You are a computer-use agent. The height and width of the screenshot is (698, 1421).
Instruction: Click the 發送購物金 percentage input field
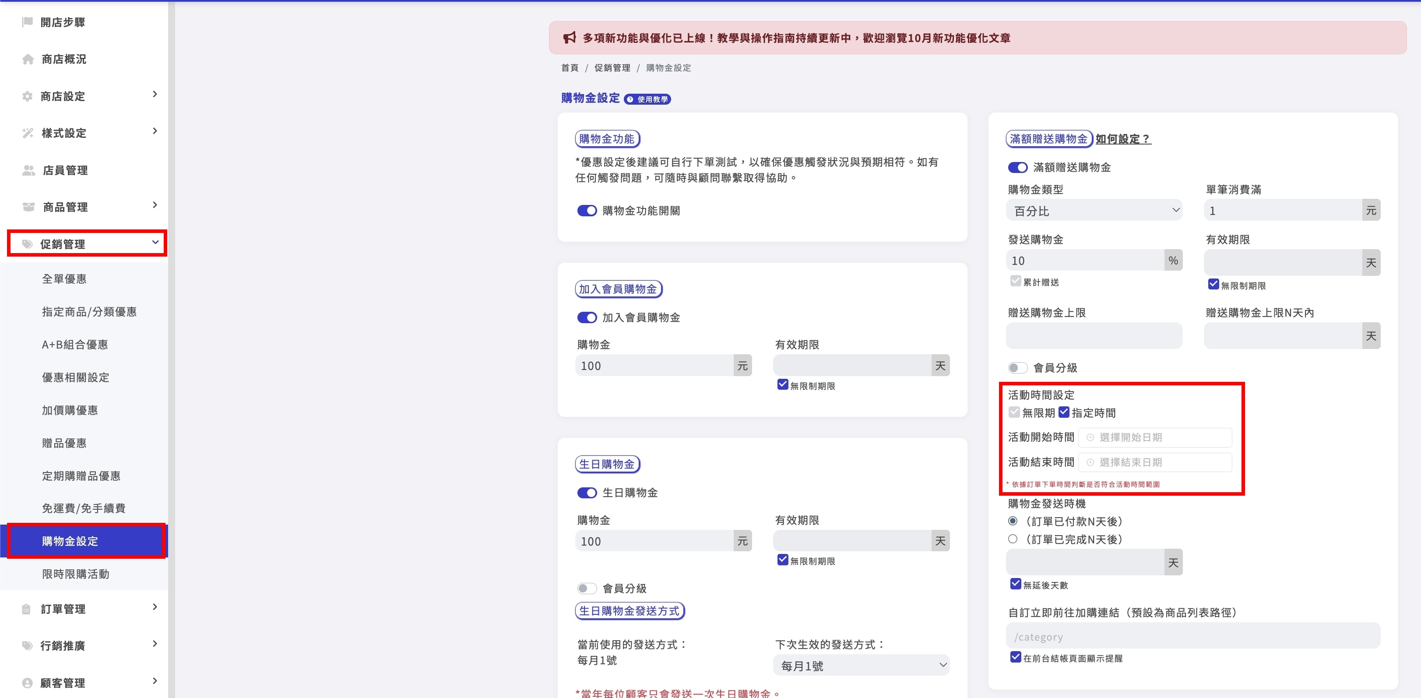[x=1085, y=261]
